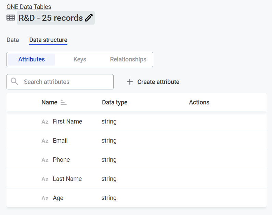Click the R&D - 25 records title
The height and width of the screenshot is (215, 272).
tap(51, 18)
